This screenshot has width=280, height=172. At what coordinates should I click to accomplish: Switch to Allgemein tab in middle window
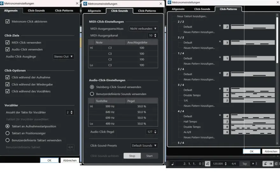click(94, 11)
